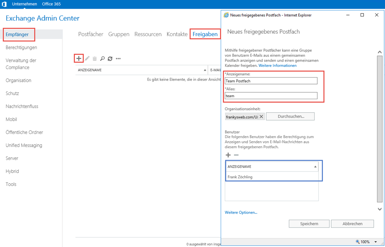Click the refresh icon in toolbar
385x247 pixels.
click(110, 59)
